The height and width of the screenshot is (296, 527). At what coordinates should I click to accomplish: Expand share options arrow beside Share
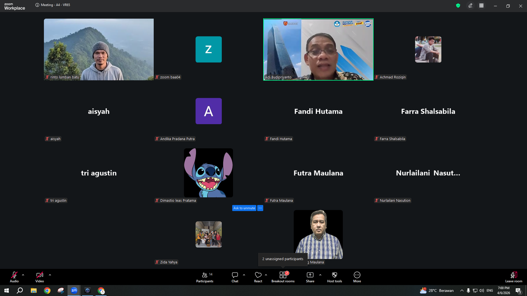click(320, 275)
